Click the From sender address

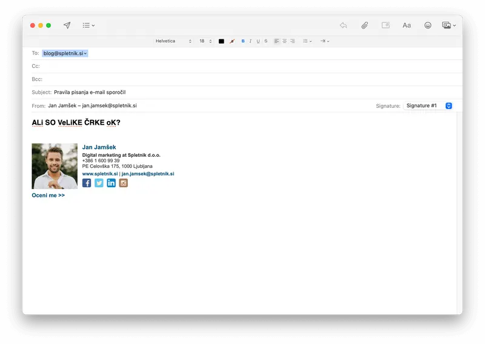point(92,105)
